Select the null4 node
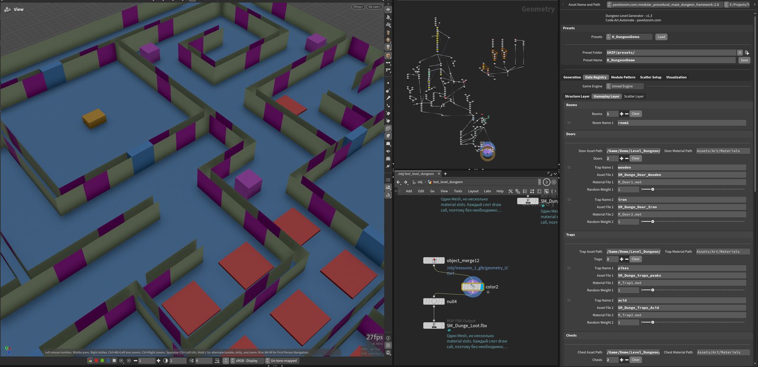Screen dimensions: 758x367 point(433,301)
